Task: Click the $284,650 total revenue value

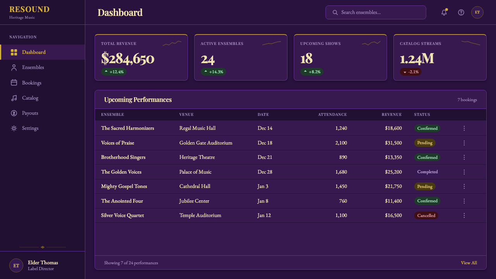Action: click(x=128, y=59)
